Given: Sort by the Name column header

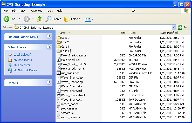Looking at the screenshot, I should pyautogui.click(x=79, y=33).
